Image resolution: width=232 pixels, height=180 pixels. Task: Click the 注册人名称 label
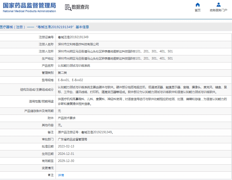click(x=46, y=44)
